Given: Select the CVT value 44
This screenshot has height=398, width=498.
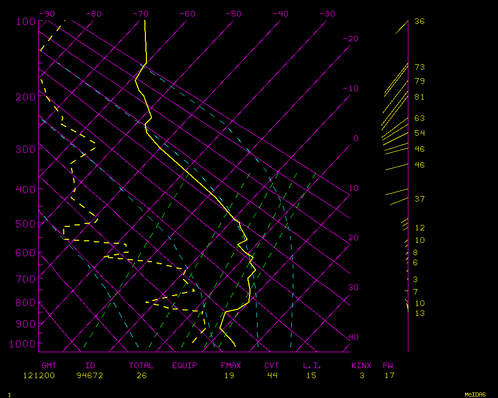Looking at the screenshot, I should tap(272, 376).
